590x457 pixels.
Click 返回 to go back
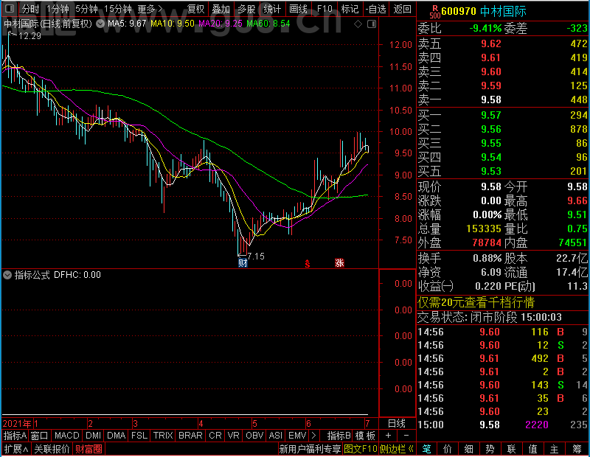tap(402, 9)
